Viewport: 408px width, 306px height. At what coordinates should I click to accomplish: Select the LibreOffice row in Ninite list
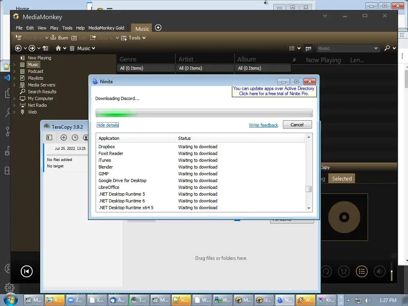click(x=200, y=187)
